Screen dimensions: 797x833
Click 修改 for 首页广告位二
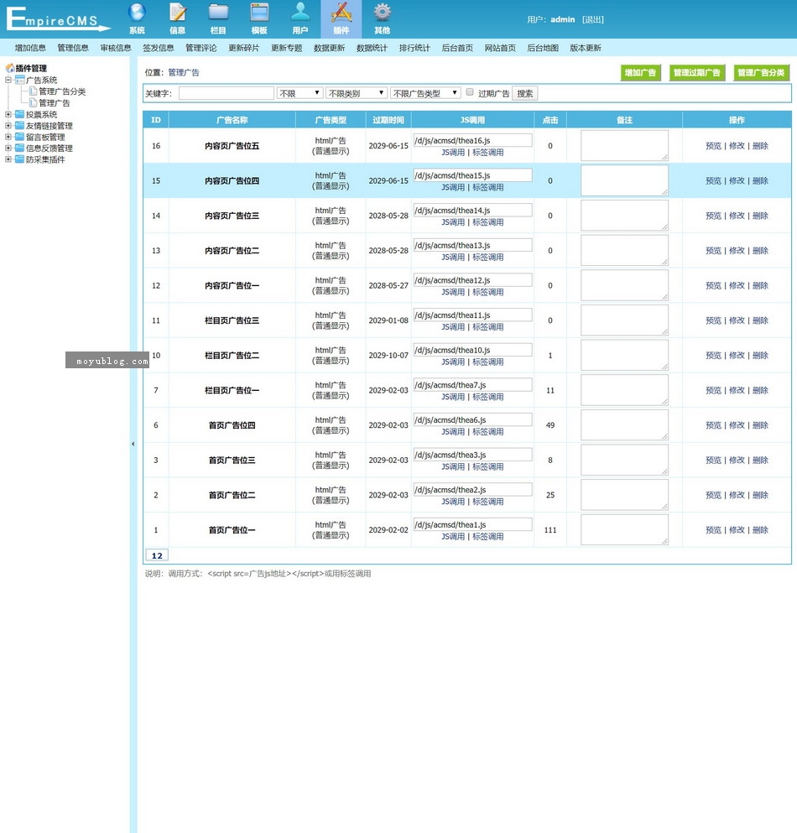point(737,495)
